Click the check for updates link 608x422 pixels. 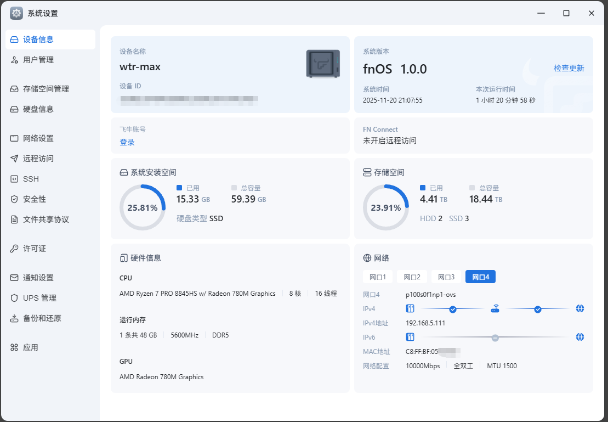coord(569,68)
